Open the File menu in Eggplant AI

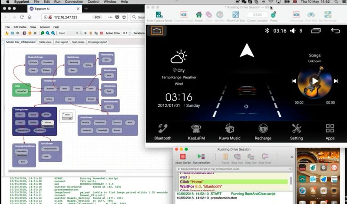(x=7, y=27)
